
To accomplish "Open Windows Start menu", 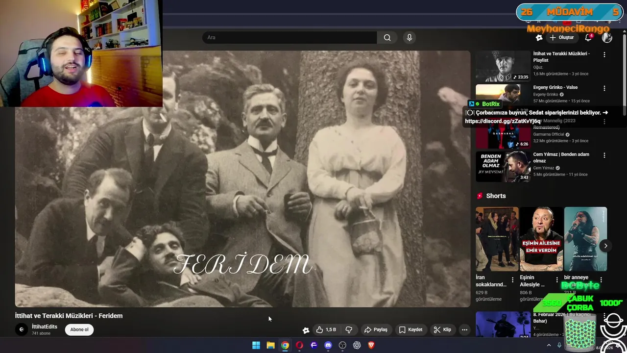I will point(256,345).
